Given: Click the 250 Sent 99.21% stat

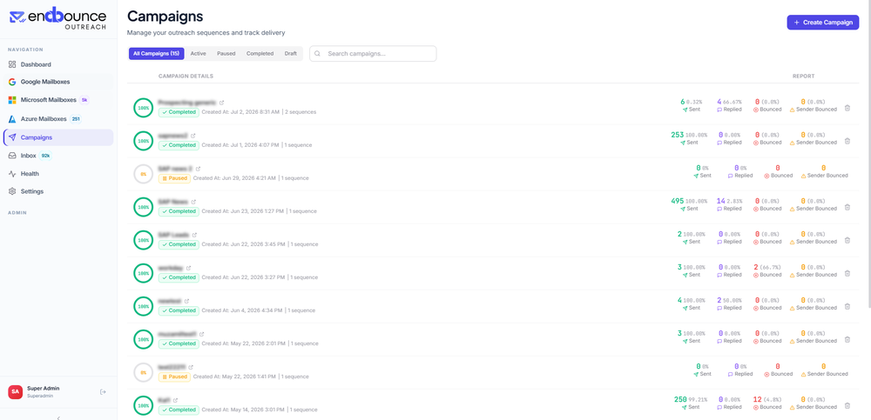Looking at the screenshot, I should [691, 403].
